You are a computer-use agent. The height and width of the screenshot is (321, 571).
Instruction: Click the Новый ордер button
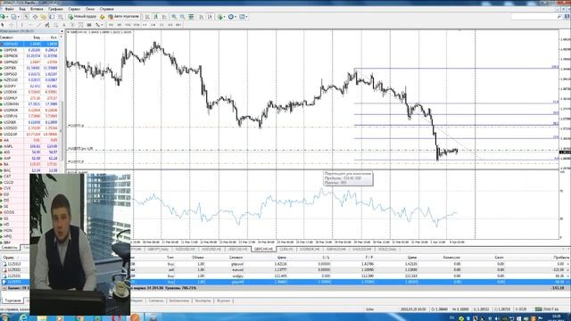pos(82,17)
